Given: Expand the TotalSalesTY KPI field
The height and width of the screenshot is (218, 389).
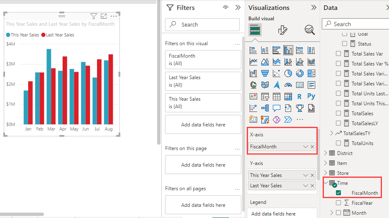Looking at the screenshot, I should click(x=332, y=133).
